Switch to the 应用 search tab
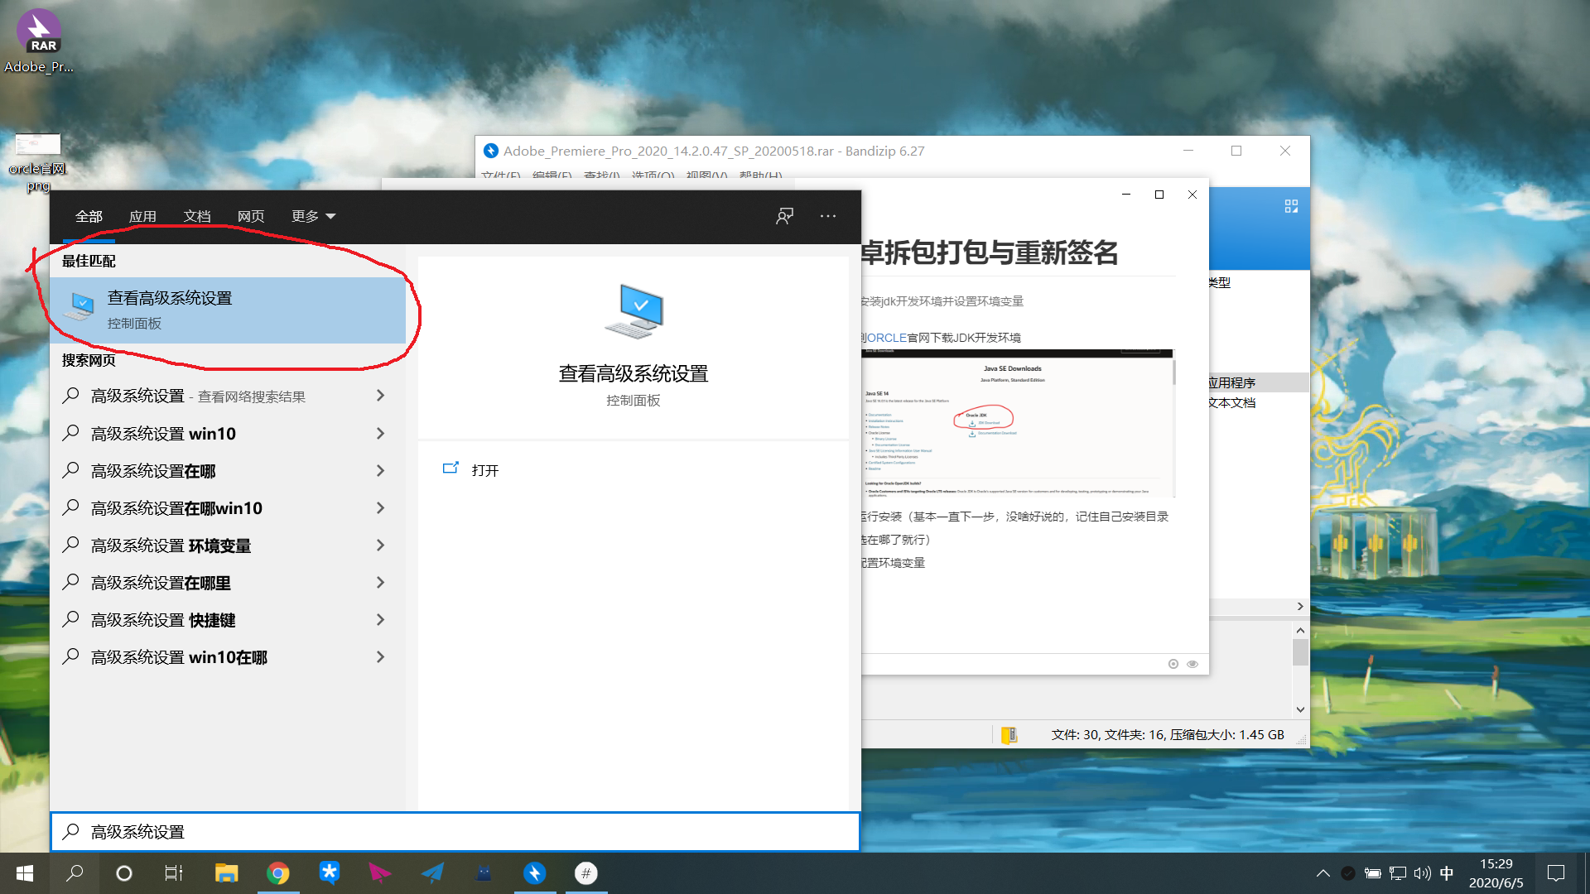The width and height of the screenshot is (1590, 894). pos(142,216)
